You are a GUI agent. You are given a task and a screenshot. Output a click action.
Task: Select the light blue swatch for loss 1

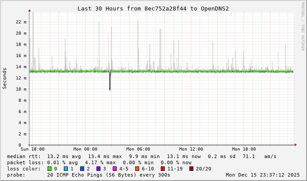[x=66, y=169]
